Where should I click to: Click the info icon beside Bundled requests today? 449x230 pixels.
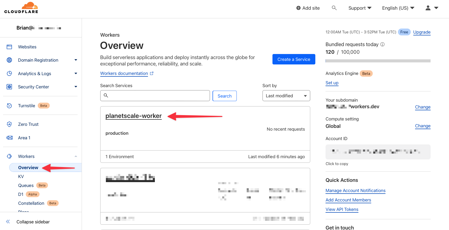(382, 44)
